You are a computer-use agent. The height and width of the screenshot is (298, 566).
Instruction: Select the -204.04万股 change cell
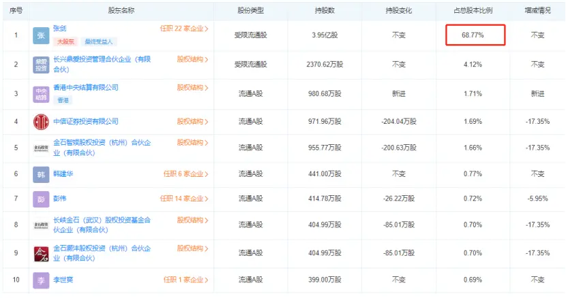[398, 121]
